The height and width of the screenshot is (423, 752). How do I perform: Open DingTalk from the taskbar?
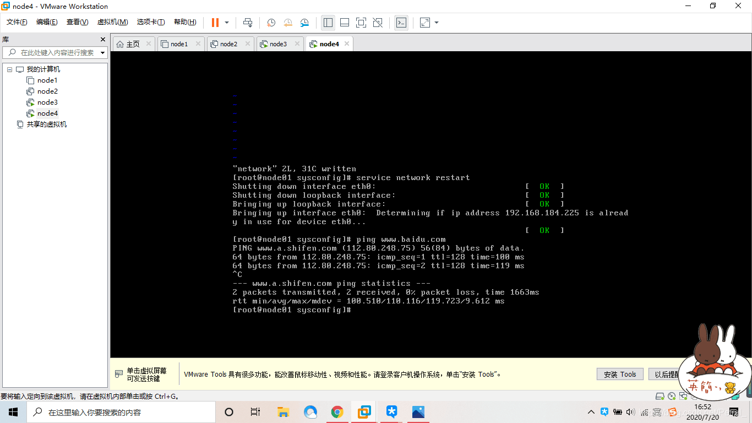391,412
